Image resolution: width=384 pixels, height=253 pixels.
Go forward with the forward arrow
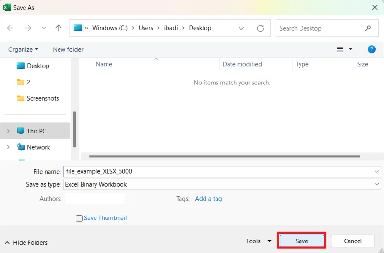point(28,28)
